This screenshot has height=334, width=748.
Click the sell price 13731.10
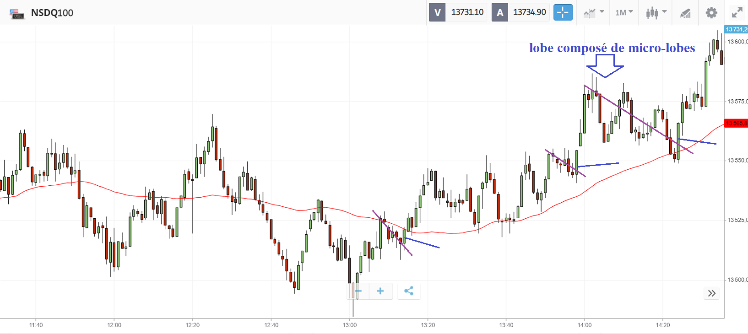[x=467, y=12]
